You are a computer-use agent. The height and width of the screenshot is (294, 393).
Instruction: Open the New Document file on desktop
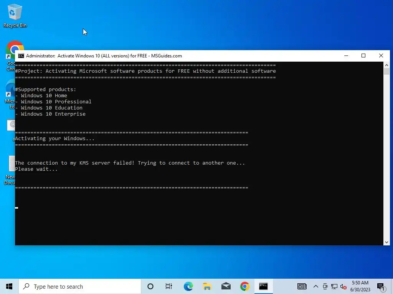coord(10,170)
